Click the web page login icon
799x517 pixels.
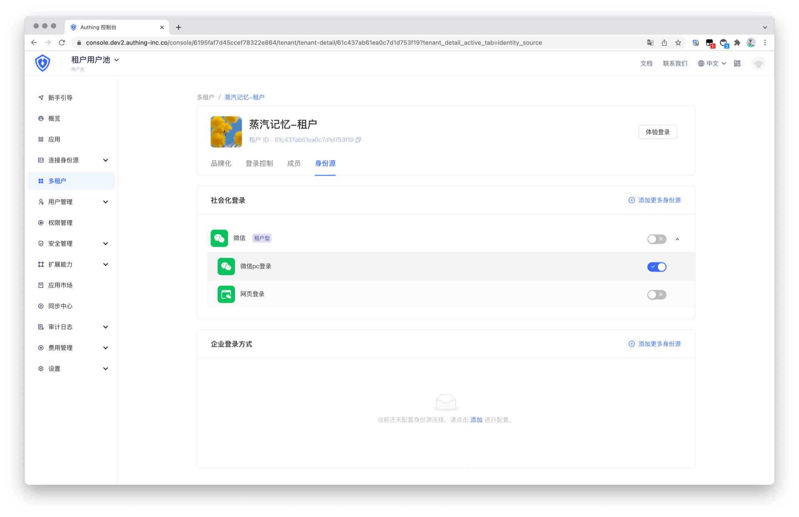(226, 294)
